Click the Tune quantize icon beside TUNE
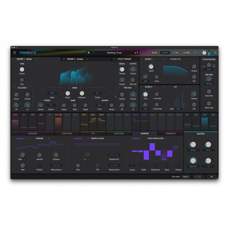Screen dimensions: 229x229 pos(28,64)
